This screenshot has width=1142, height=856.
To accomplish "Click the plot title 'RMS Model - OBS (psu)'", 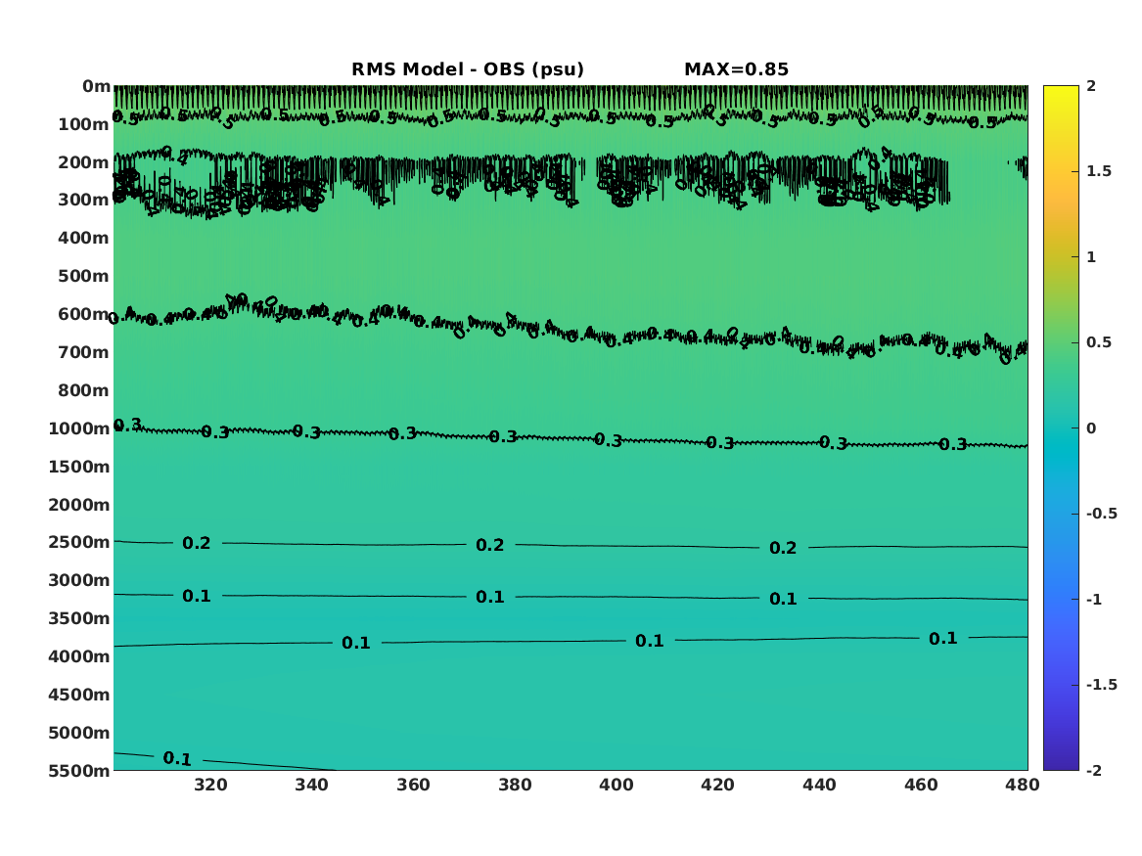I will 468,69.
